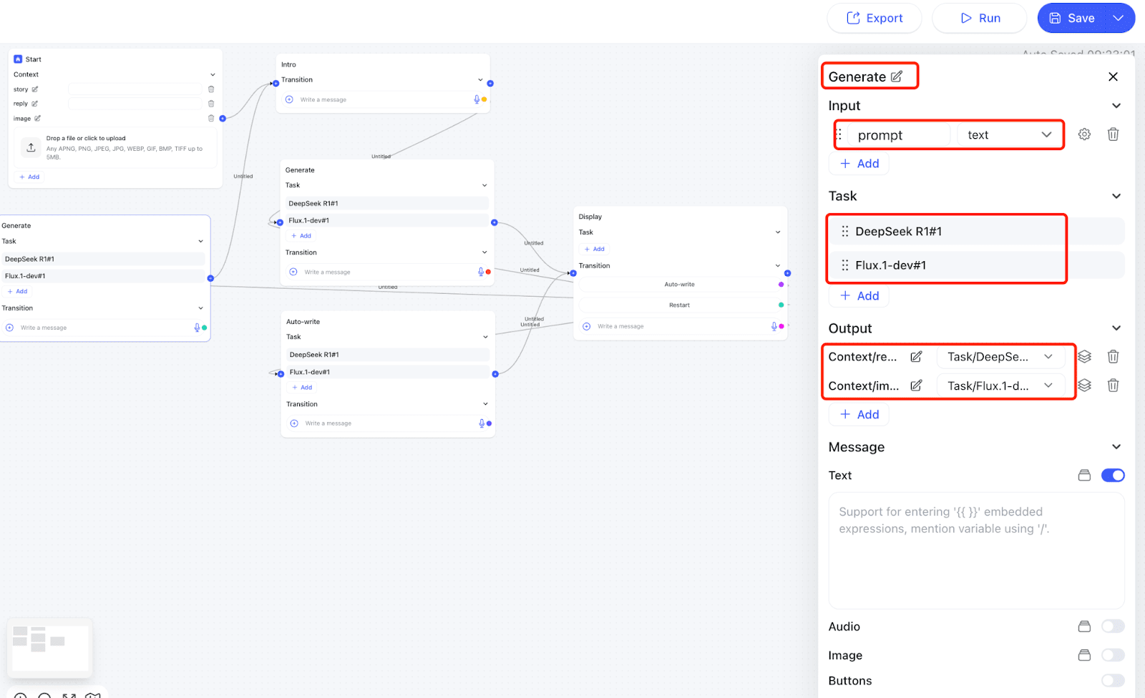Open storage icon next to Audio message
The width and height of the screenshot is (1145, 698).
(x=1084, y=626)
